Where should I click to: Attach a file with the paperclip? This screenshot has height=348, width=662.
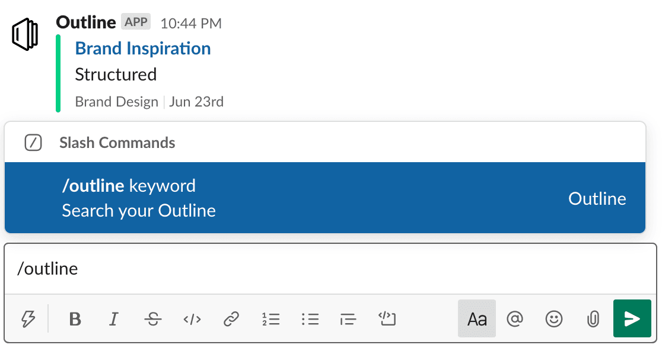click(x=592, y=320)
